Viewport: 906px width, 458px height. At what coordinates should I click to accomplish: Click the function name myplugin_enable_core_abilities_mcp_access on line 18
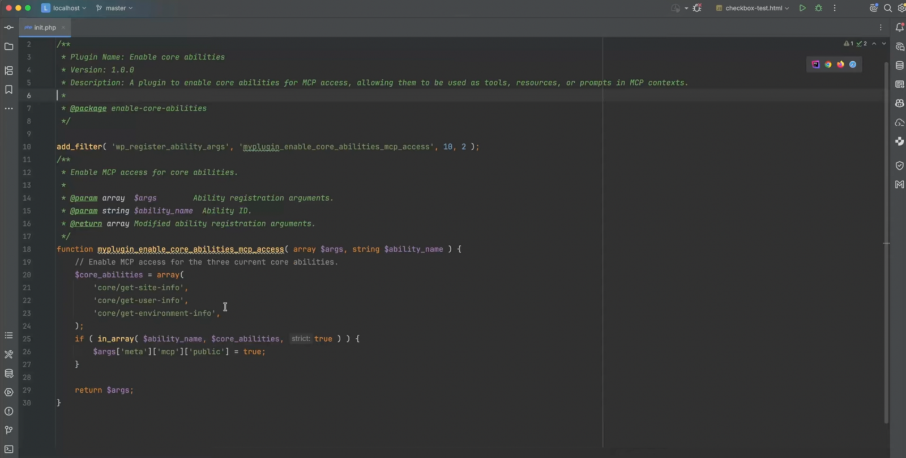tap(190, 249)
